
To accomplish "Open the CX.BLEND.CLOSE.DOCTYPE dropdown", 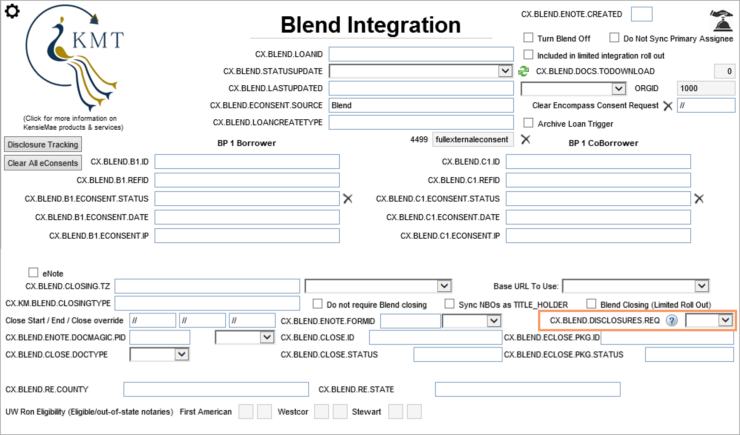I will 182,354.
